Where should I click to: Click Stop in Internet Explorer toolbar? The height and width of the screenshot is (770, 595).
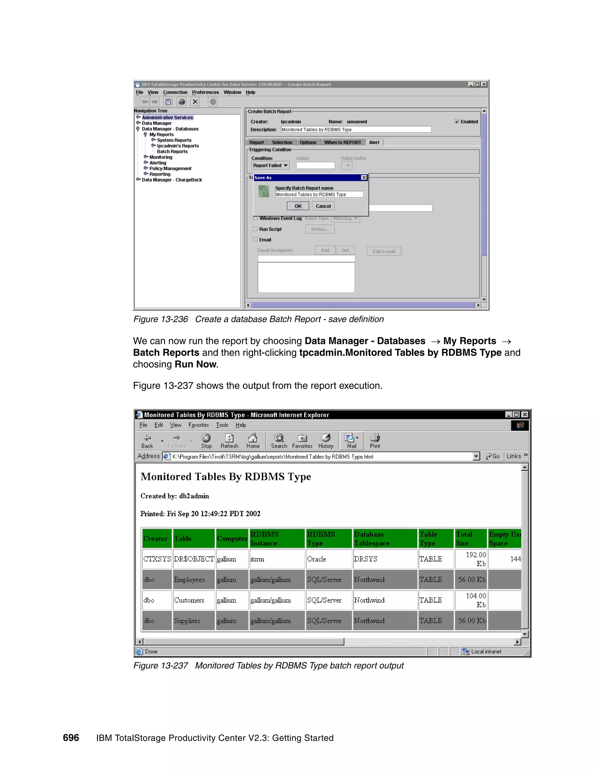click(x=206, y=441)
